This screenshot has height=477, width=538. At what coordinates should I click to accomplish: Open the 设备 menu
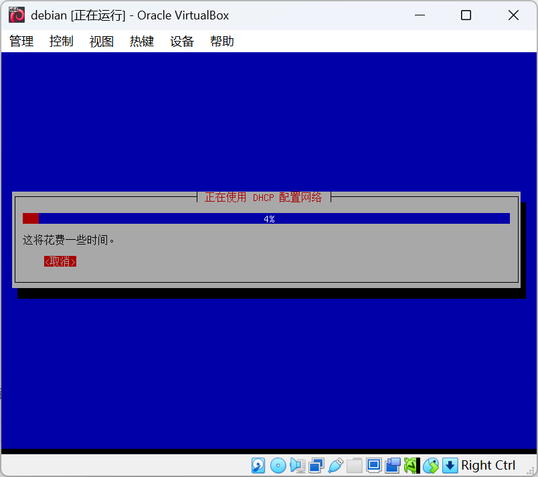point(182,42)
